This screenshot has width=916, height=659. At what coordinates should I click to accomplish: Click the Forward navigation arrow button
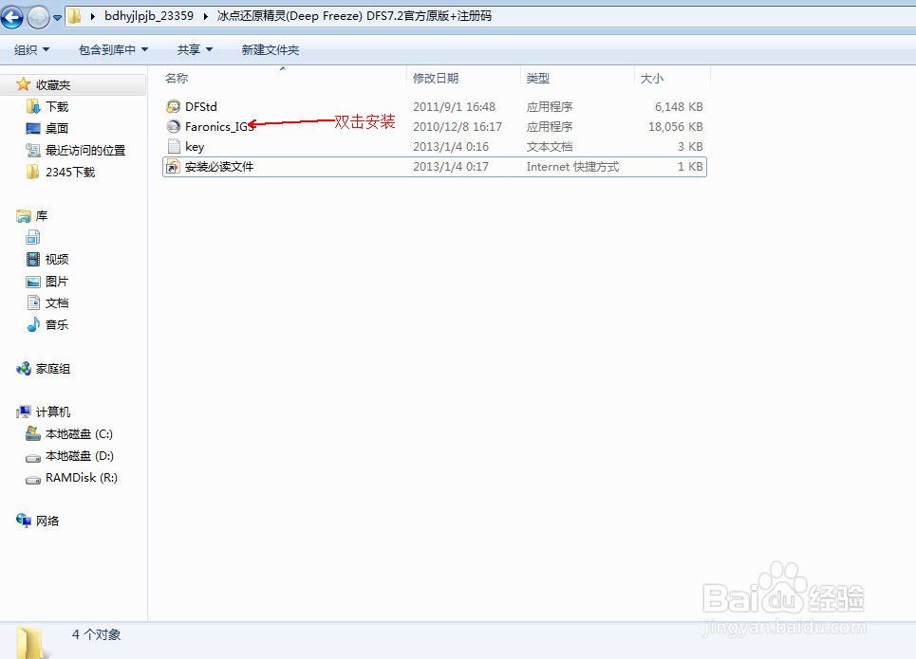[39, 17]
